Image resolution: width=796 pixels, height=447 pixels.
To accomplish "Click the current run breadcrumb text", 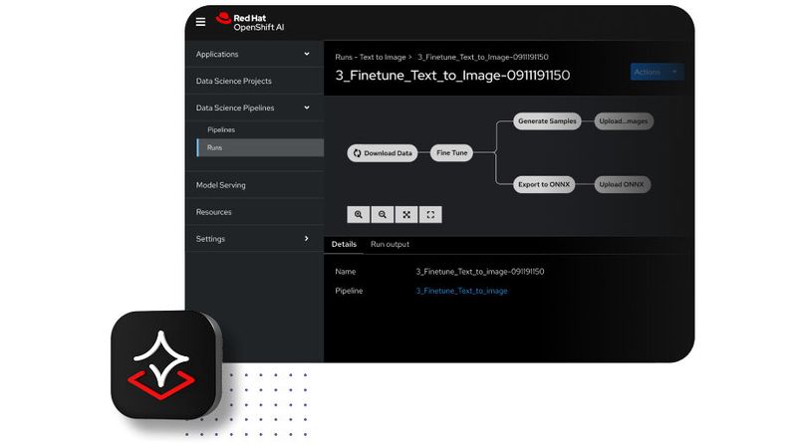I will coord(483,57).
